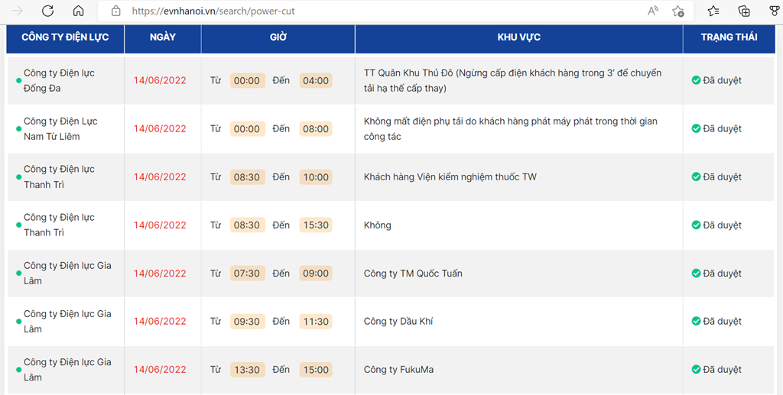Click end time 08:00 in Nam Từ Liêm row

tap(316, 128)
